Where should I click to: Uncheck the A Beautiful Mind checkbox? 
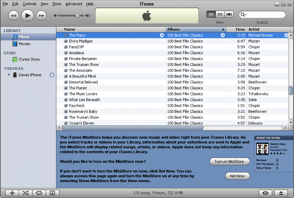[x=66, y=76]
